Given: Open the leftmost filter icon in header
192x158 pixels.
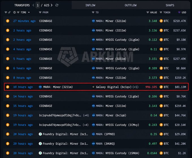Looking at the screenshot, I should (x=6, y=12).
